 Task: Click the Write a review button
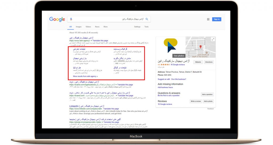[196, 101]
